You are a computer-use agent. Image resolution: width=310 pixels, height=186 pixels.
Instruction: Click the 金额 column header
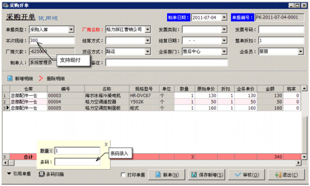[270, 89]
